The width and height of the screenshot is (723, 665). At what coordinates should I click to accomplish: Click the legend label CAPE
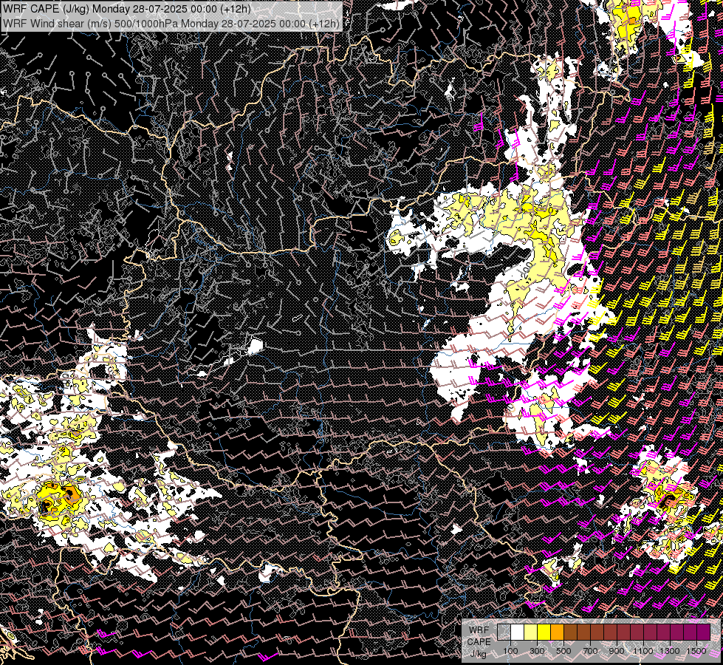479,642
